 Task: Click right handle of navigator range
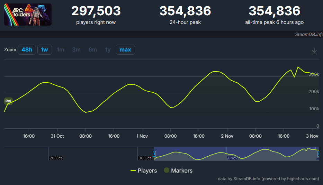click(x=318, y=154)
